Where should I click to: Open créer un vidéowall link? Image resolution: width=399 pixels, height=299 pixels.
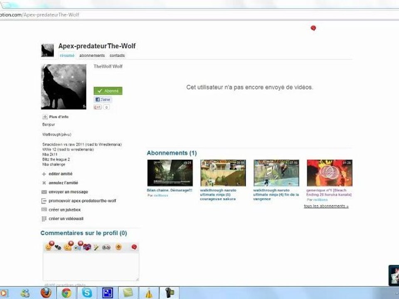[66, 219]
